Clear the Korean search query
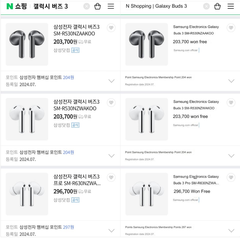Screen dimensions: 240x238 tap(86, 6)
